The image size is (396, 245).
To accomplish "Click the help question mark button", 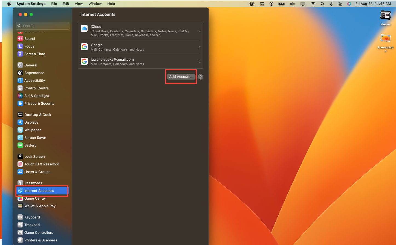I will pyautogui.click(x=201, y=77).
